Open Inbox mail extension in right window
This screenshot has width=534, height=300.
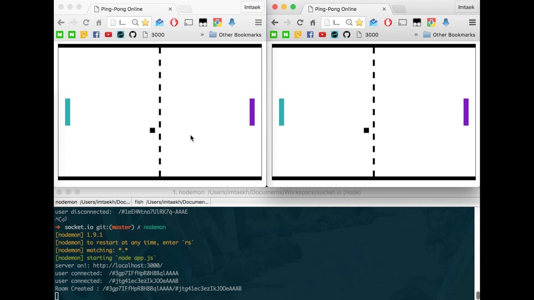[373, 22]
